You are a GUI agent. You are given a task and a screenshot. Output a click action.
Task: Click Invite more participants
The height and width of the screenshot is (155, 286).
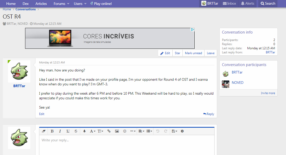pyautogui.click(x=268, y=93)
